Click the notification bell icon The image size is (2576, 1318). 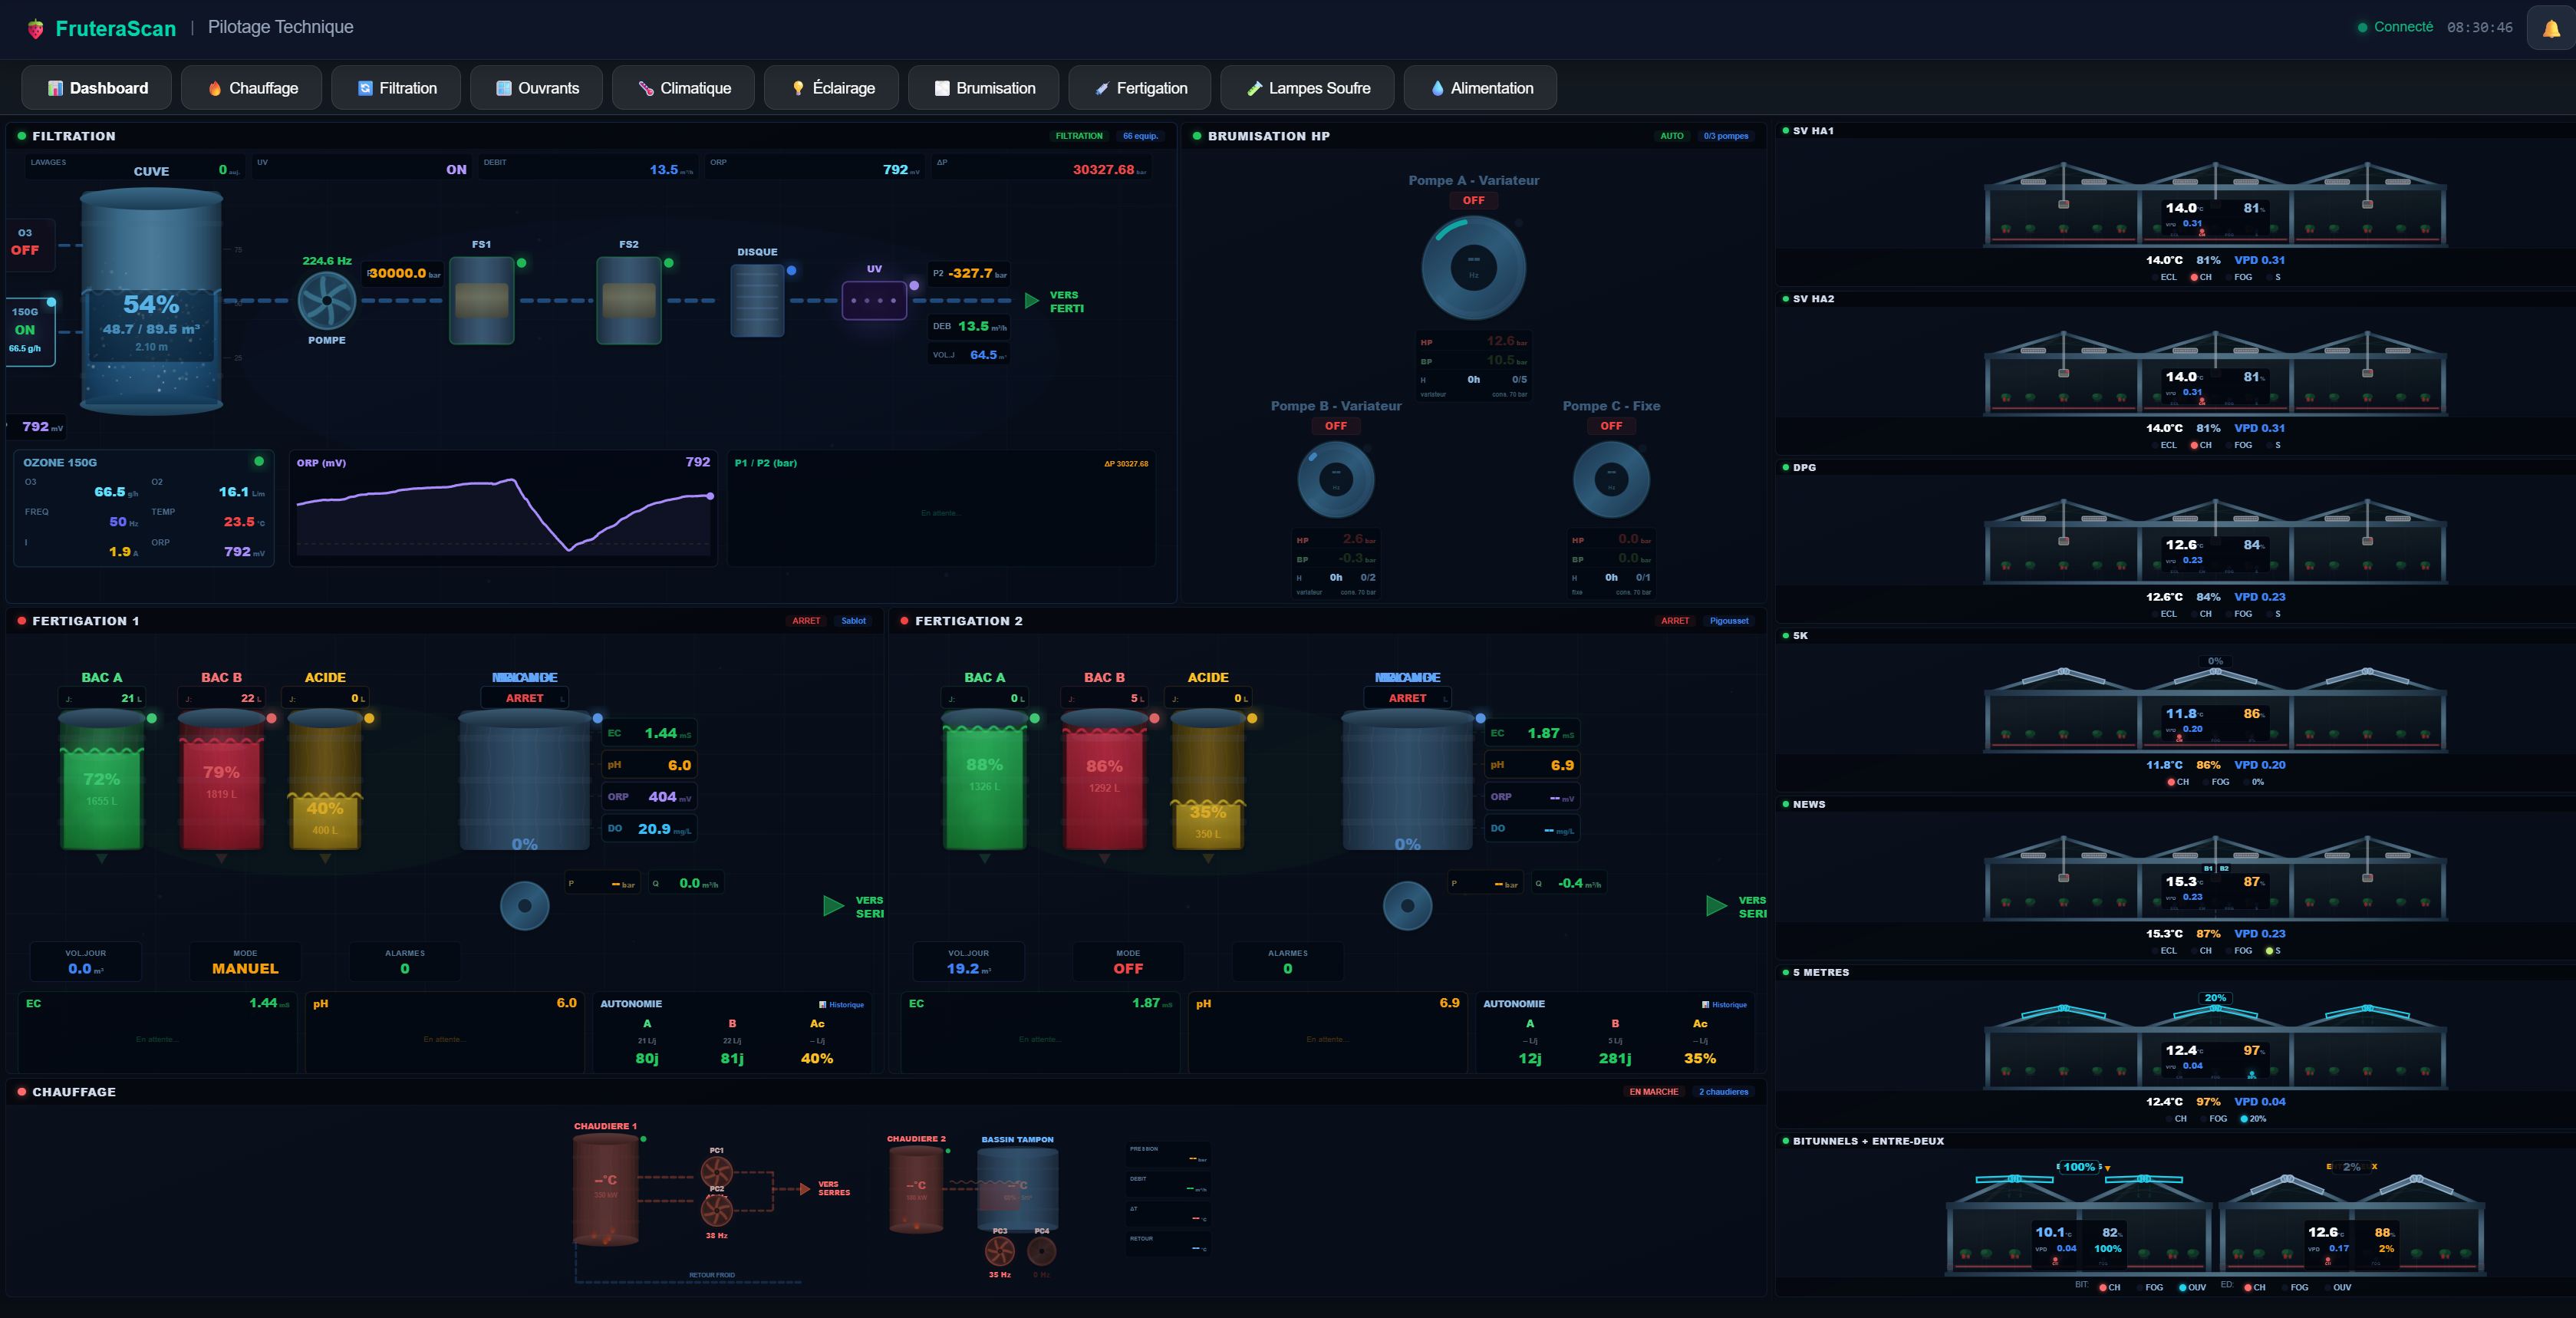point(2551,29)
